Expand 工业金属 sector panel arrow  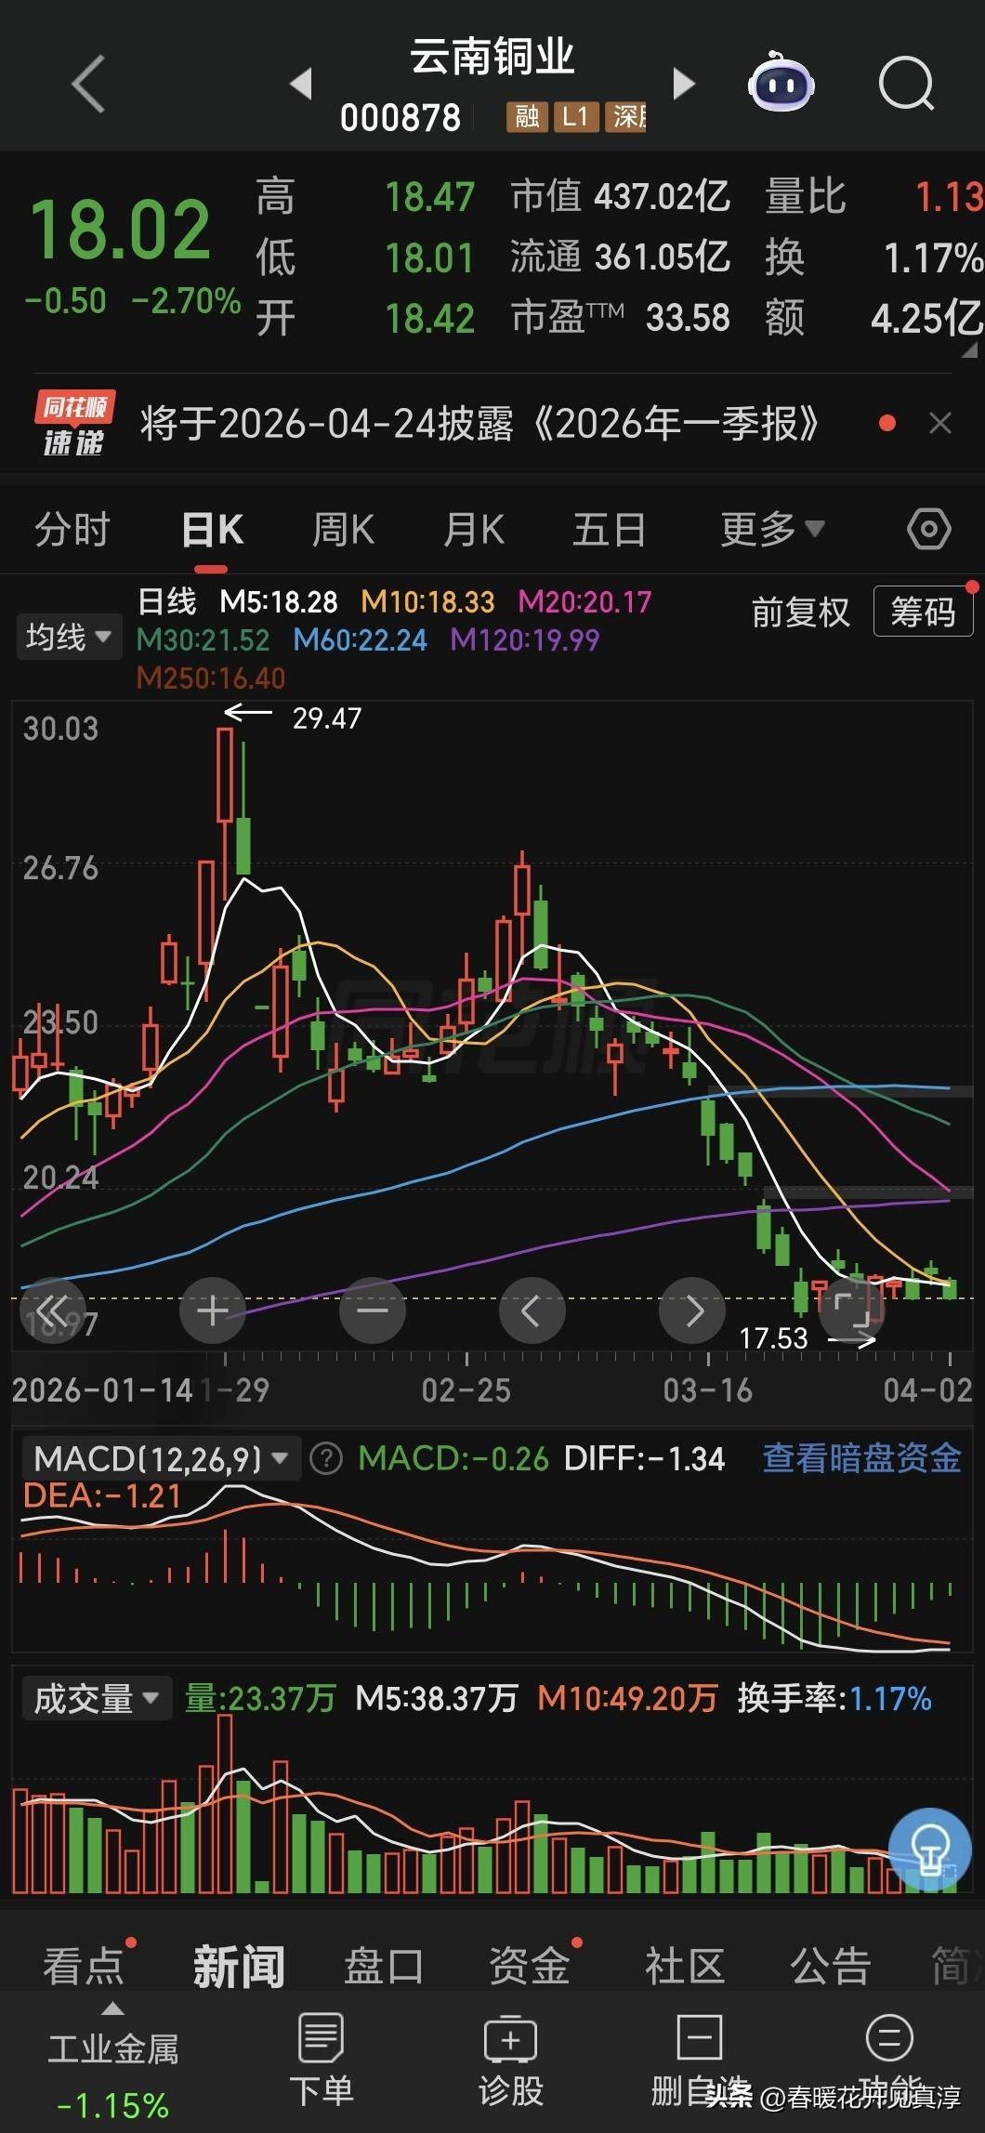coord(112,2008)
